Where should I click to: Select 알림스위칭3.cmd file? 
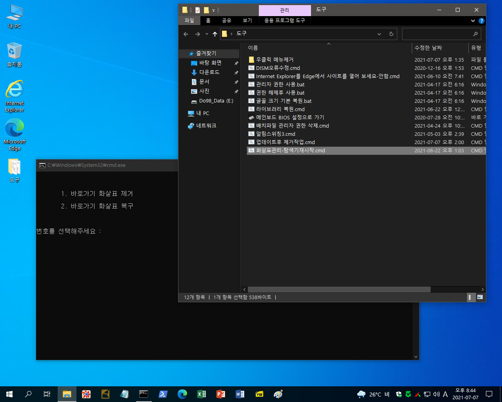coord(276,134)
